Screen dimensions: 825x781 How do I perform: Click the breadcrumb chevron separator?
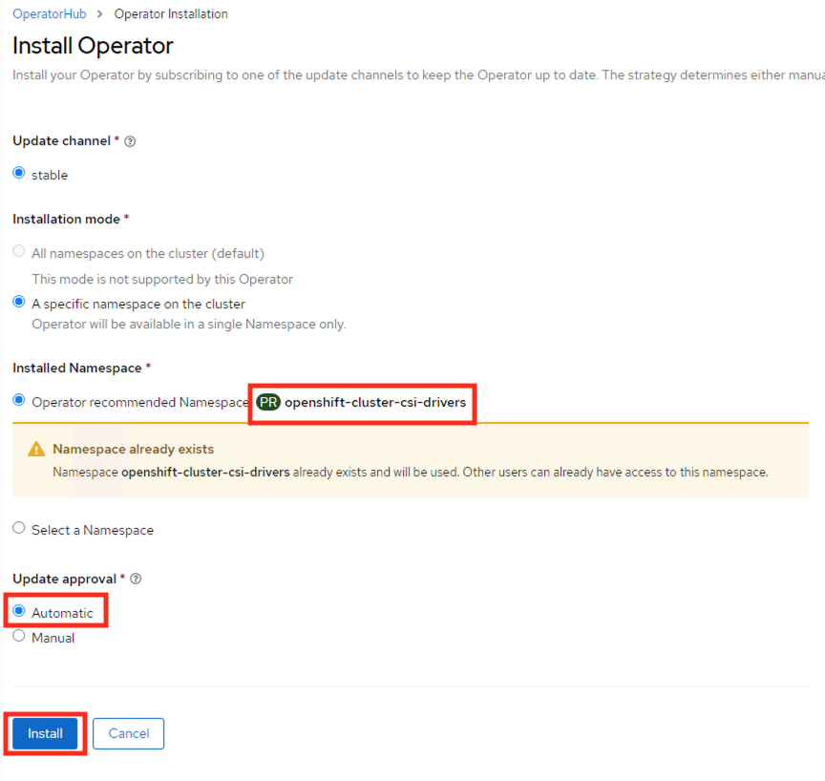100,14
